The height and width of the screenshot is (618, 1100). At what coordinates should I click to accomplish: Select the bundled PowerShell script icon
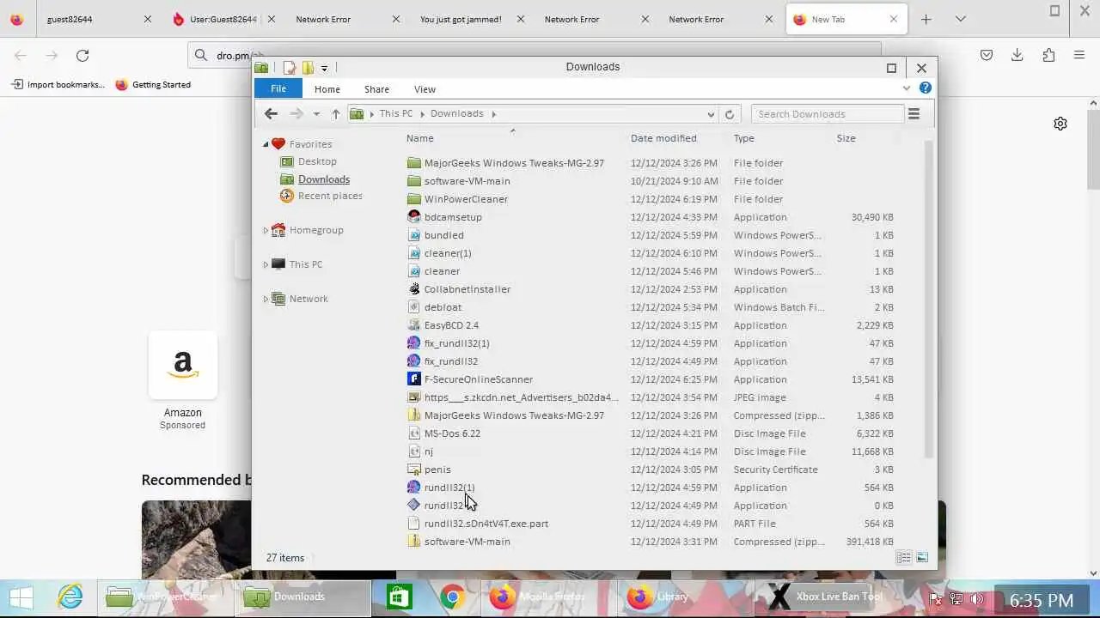tap(414, 235)
